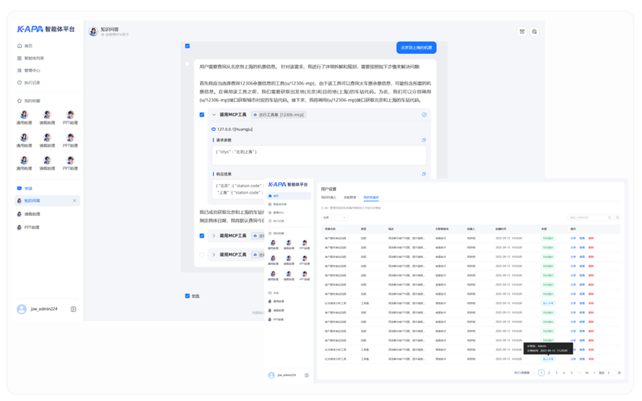Screen dimensions: 642x401
Task: Click the copy icon beside 请求参数
Action: (x=424, y=140)
